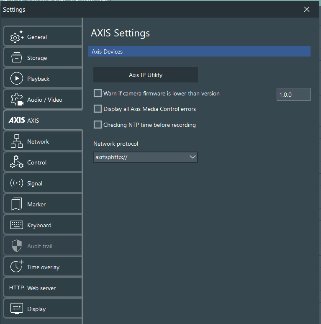321x324 pixels.
Task: Open the Marker tab label
Action: (x=36, y=204)
